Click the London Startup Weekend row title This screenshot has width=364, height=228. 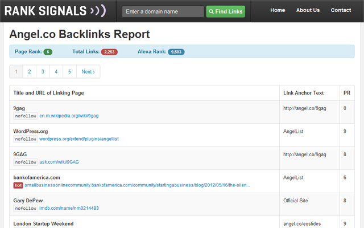tap(43, 223)
